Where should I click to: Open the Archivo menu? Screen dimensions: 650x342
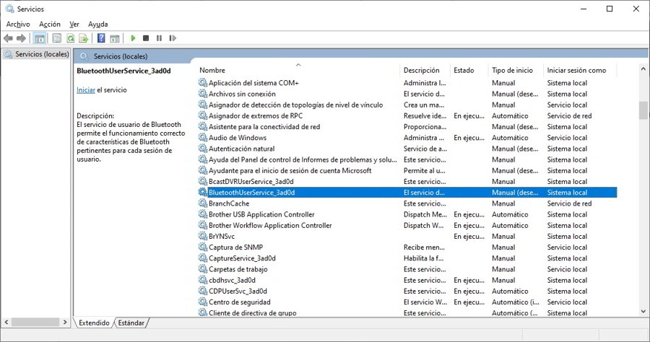(18, 24)
